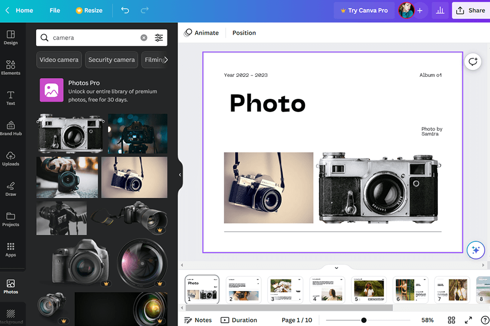Select page 5 thumbnail
490x326 pixels.
[369, 289]
